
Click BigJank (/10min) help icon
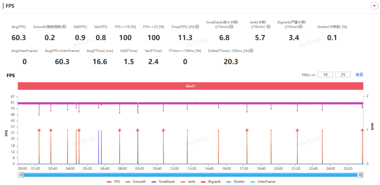point(300,27)
